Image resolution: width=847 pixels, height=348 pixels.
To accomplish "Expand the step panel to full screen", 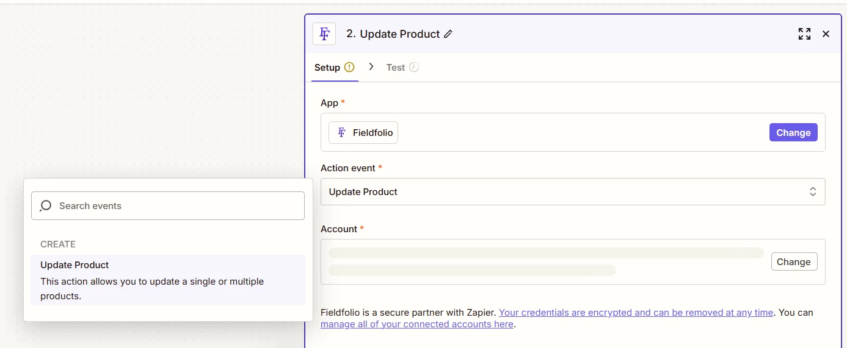I will 804,34.
